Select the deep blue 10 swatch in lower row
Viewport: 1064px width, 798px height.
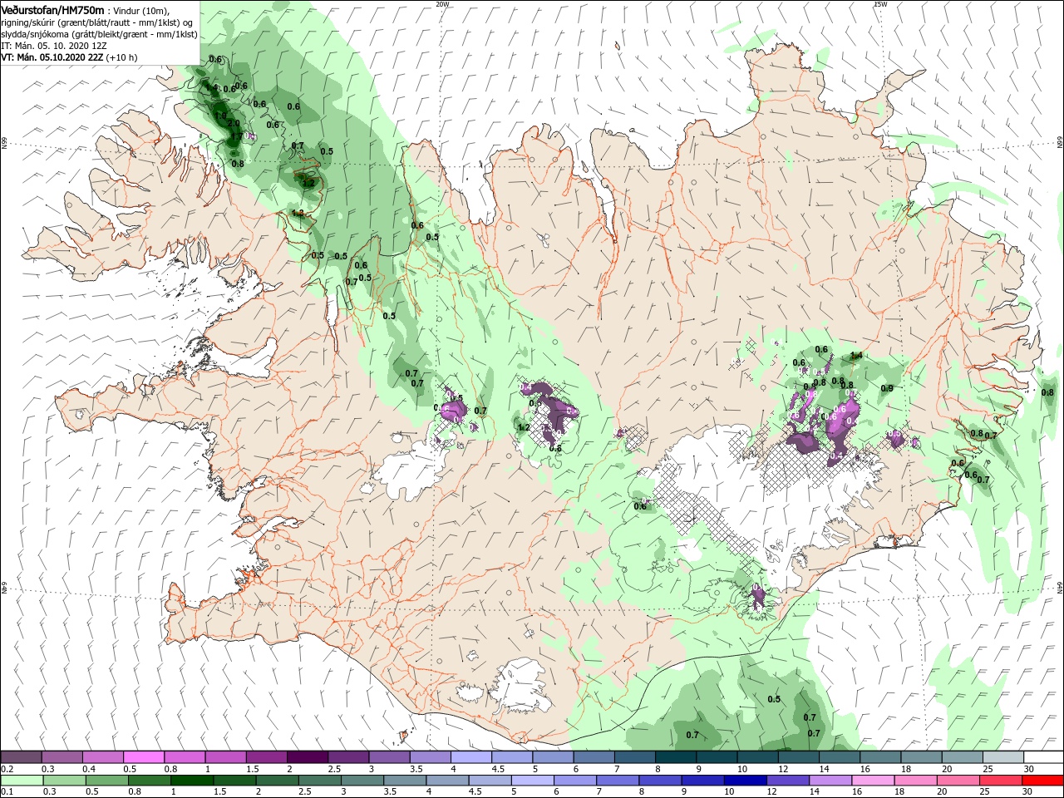tap(746, 781)
